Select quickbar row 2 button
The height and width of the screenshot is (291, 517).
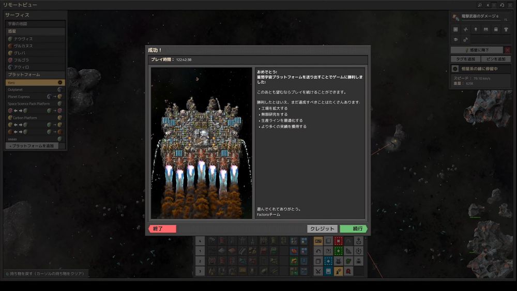click(x=200, y=262)
